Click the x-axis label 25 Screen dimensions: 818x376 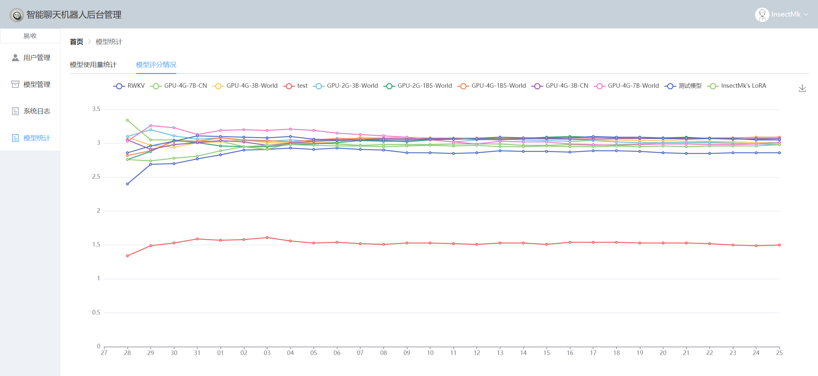[x=779, y=353]
